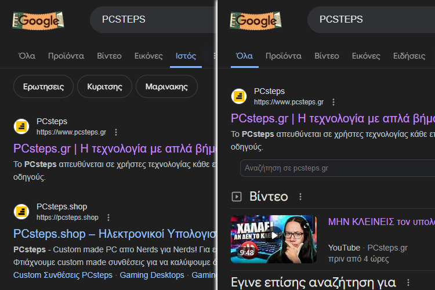Select the Βίντεο tab in right window
This screenshot has width=435, height=290.
tap(327, 56)
